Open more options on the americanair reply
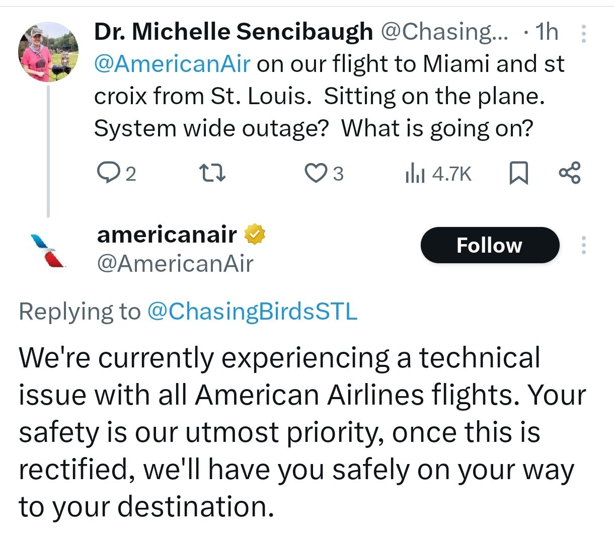 point(584,245)
